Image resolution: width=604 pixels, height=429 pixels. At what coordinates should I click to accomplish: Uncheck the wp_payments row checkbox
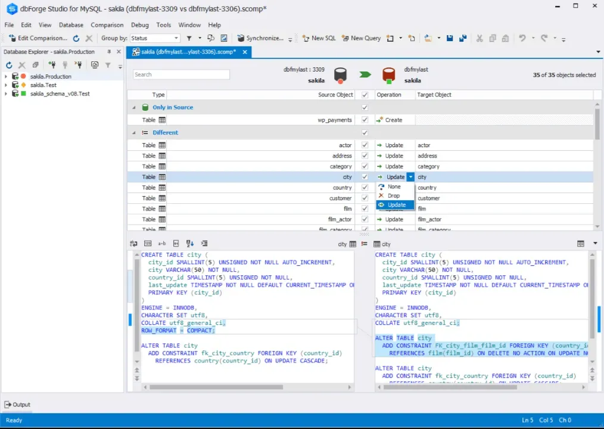click(365, 120)
